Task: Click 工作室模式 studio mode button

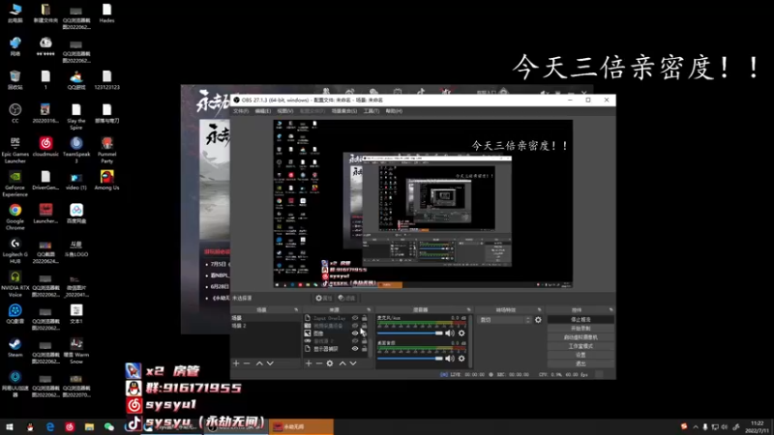Action: click(x=580, y=346)
